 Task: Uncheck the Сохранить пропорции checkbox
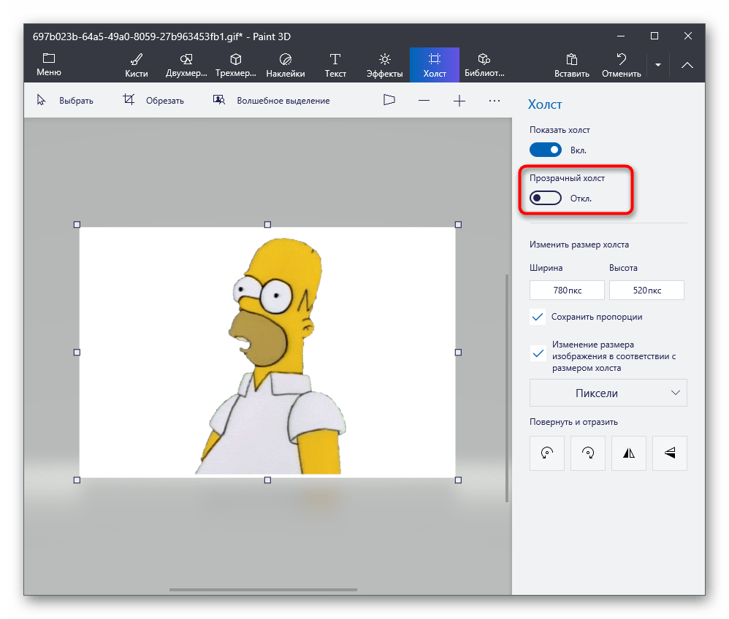coord(538,317)
